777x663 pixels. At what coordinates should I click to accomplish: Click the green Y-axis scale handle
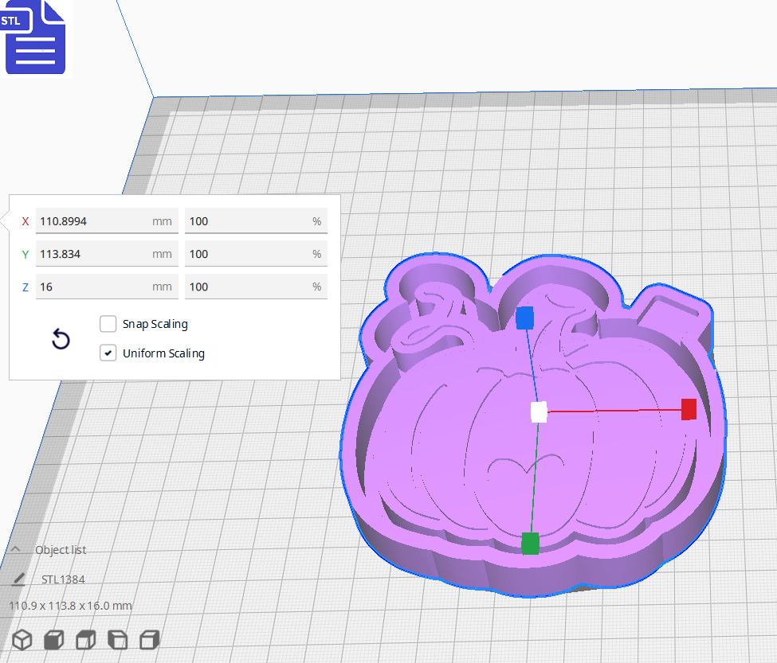click(529, 544)
